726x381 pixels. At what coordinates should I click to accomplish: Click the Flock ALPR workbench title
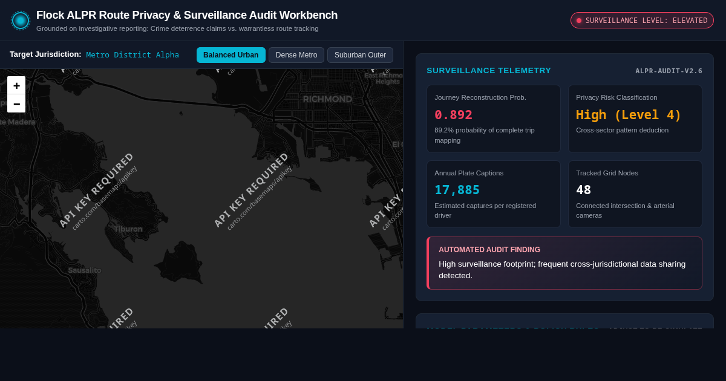coord(187,15)
